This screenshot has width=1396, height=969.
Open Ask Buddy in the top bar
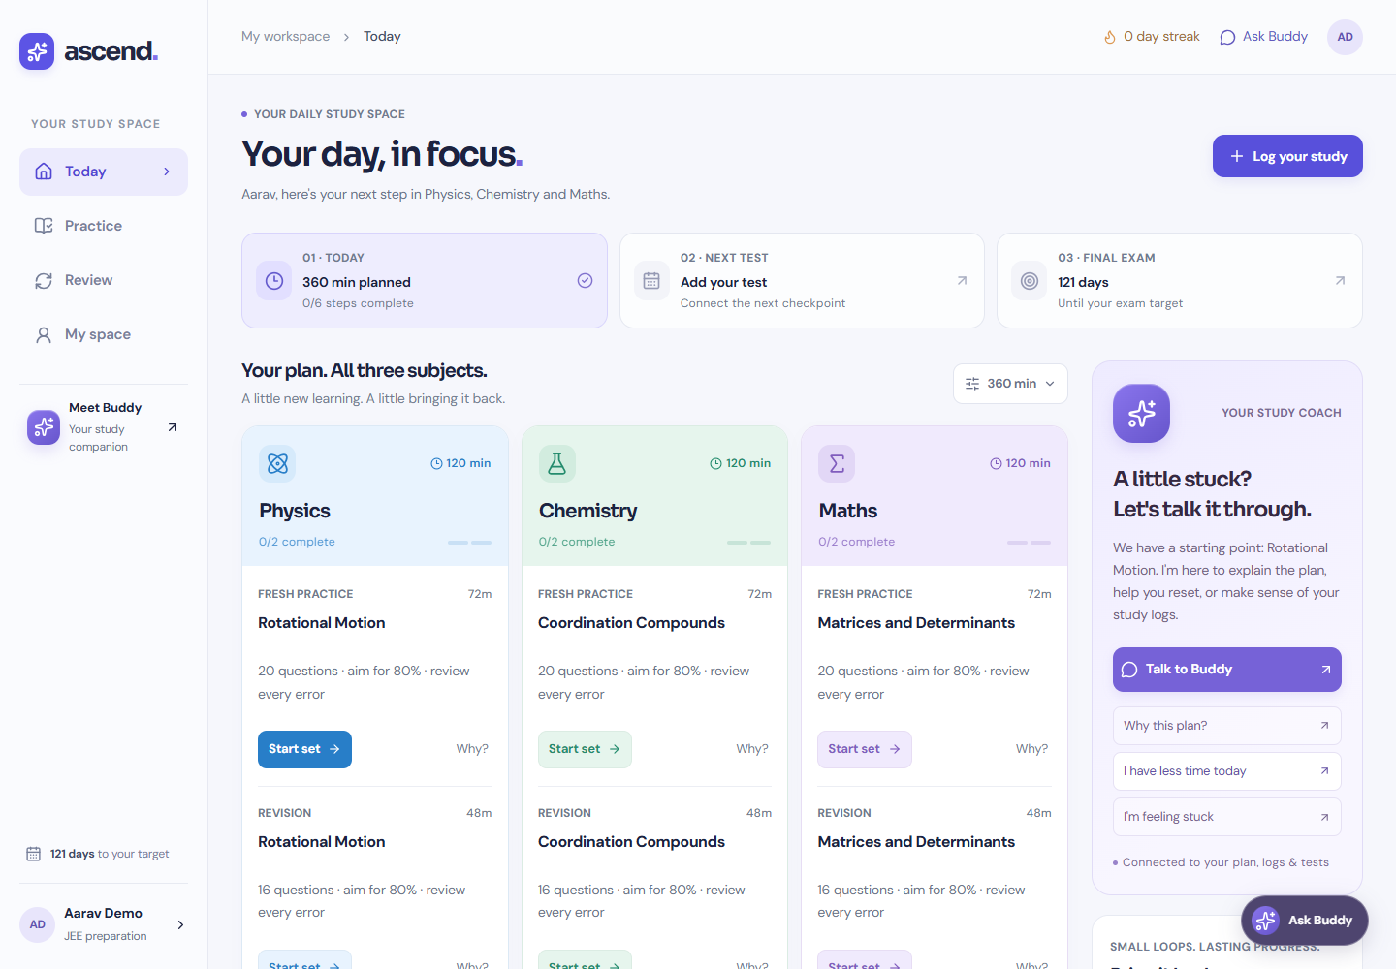[x=1263, y=37]
